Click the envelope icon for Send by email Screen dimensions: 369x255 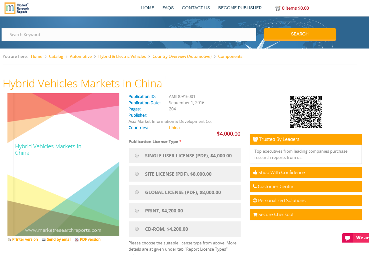[44, 240]
